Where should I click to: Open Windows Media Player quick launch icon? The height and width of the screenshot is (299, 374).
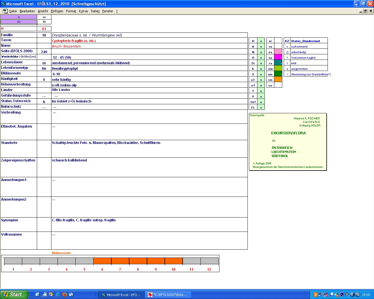(51, 295)
